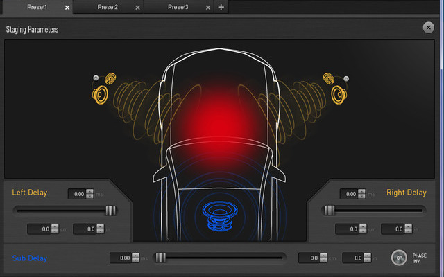Close the Preset2 tab
Viewport: 444px width, 277px height.
tap(137, 8)
